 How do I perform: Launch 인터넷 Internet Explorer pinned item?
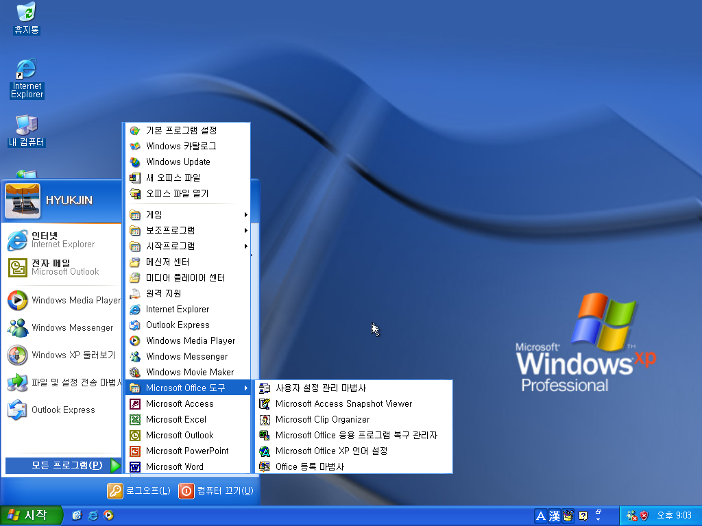(x=62, y=240)
